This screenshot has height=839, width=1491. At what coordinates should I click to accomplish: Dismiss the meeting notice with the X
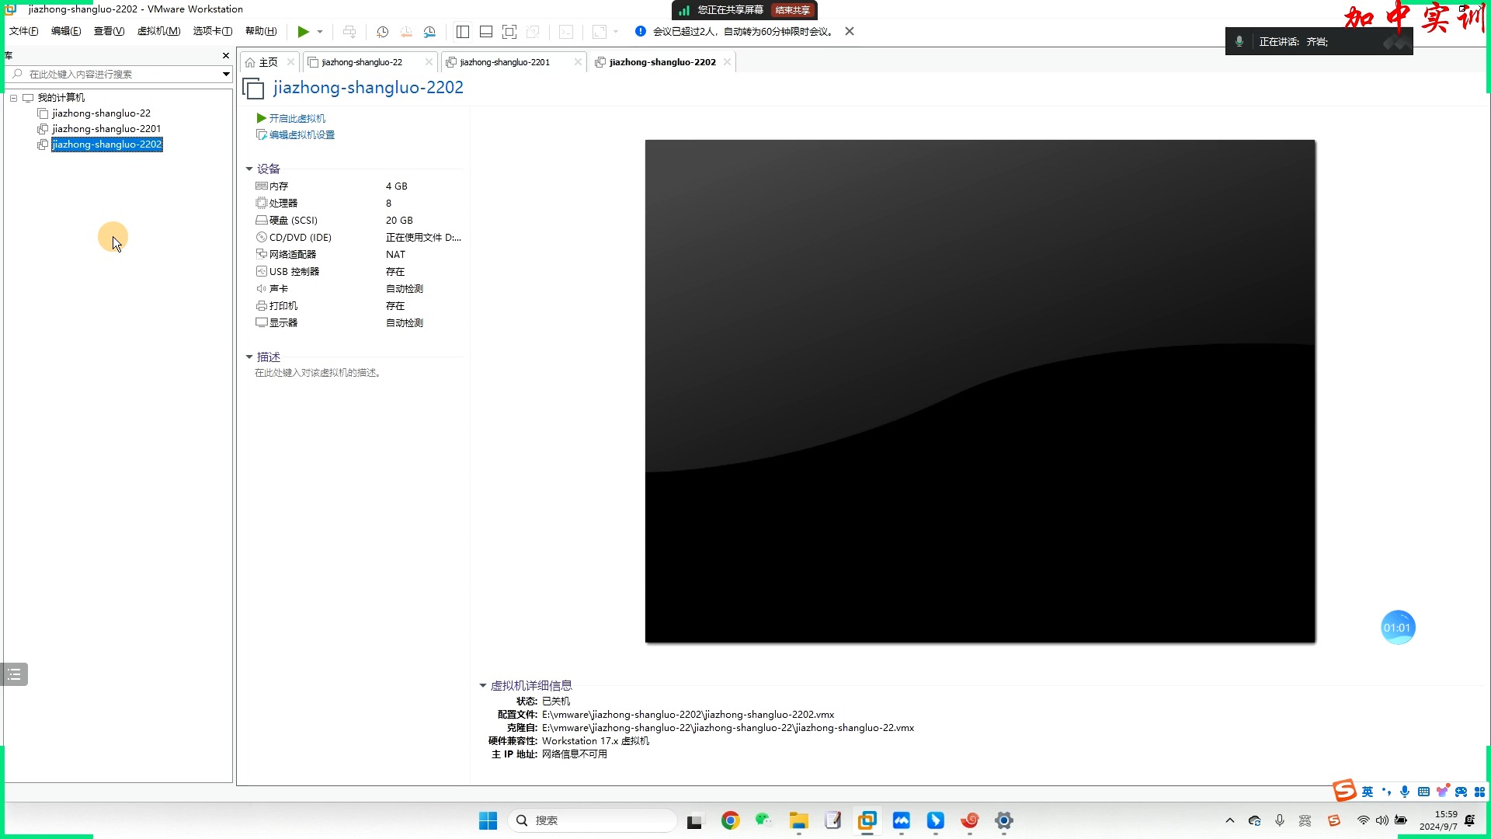pos(850,31)
